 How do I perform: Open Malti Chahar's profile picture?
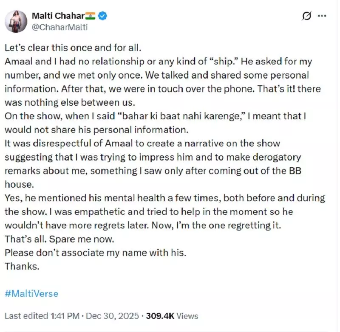tap(16, 21)
